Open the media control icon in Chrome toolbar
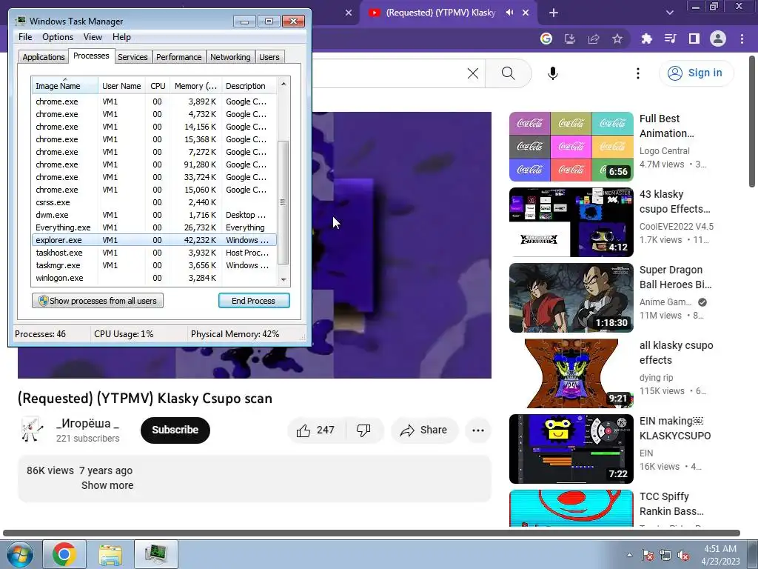Image resolution: width=758 pixels, height=569 pixels. (671, 39)
